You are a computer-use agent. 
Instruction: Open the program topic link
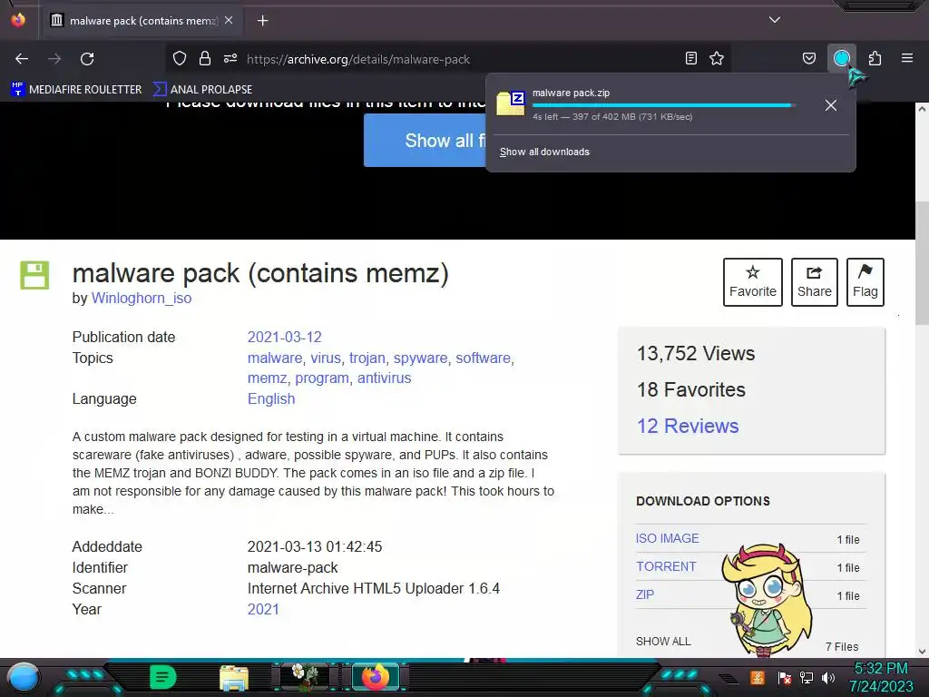click(322, 378)
